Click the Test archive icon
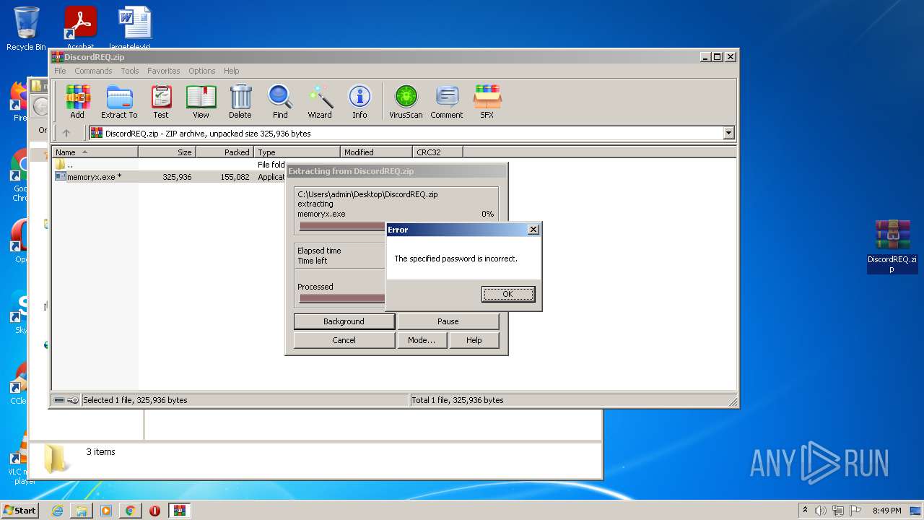This screenshot has width=924, height=520. (161, 102)
